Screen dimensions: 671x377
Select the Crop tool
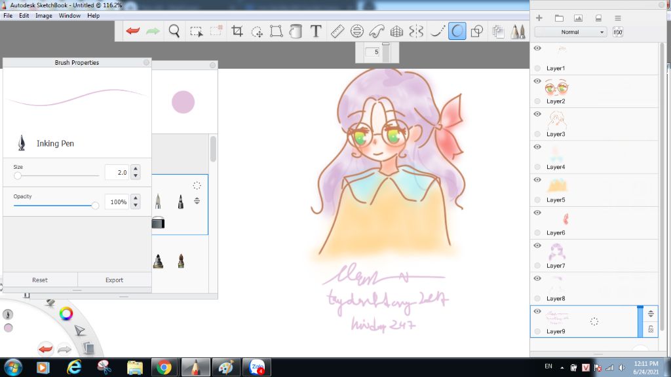click(x=237, y=31)
